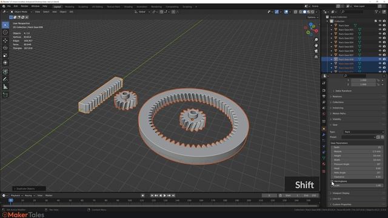The image size is (388, 218).
Task: Adjust the Clearance value slider
Action: tap(357, 177)
